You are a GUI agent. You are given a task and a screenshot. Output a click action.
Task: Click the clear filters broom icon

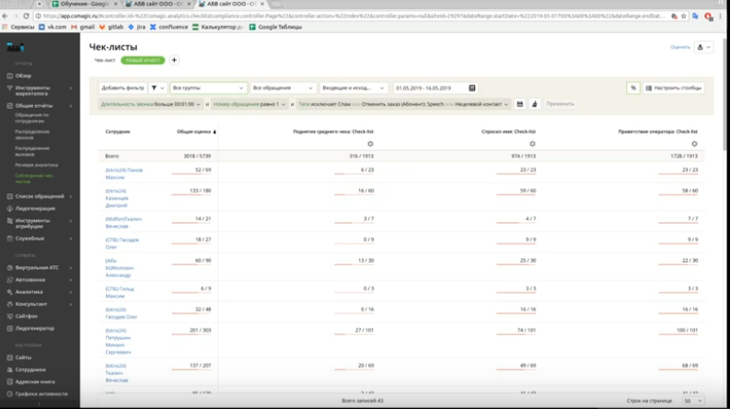[x=535, y=104]
